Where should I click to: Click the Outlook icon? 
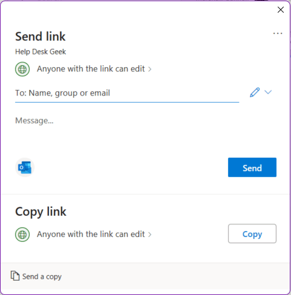pyautogui.click(x=25, y=167)
